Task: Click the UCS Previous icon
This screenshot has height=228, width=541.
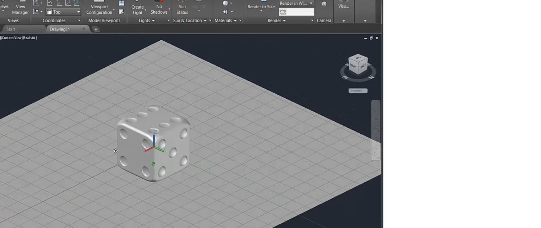Action: click(50, 3)
